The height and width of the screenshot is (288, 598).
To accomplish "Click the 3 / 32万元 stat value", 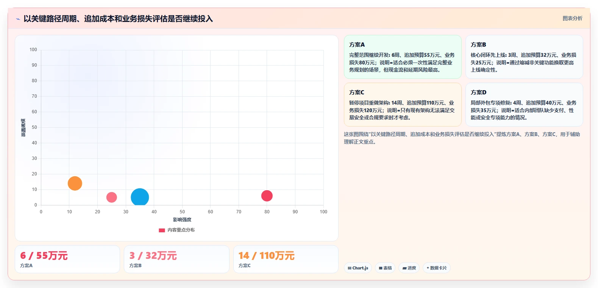I will [153, 256].
